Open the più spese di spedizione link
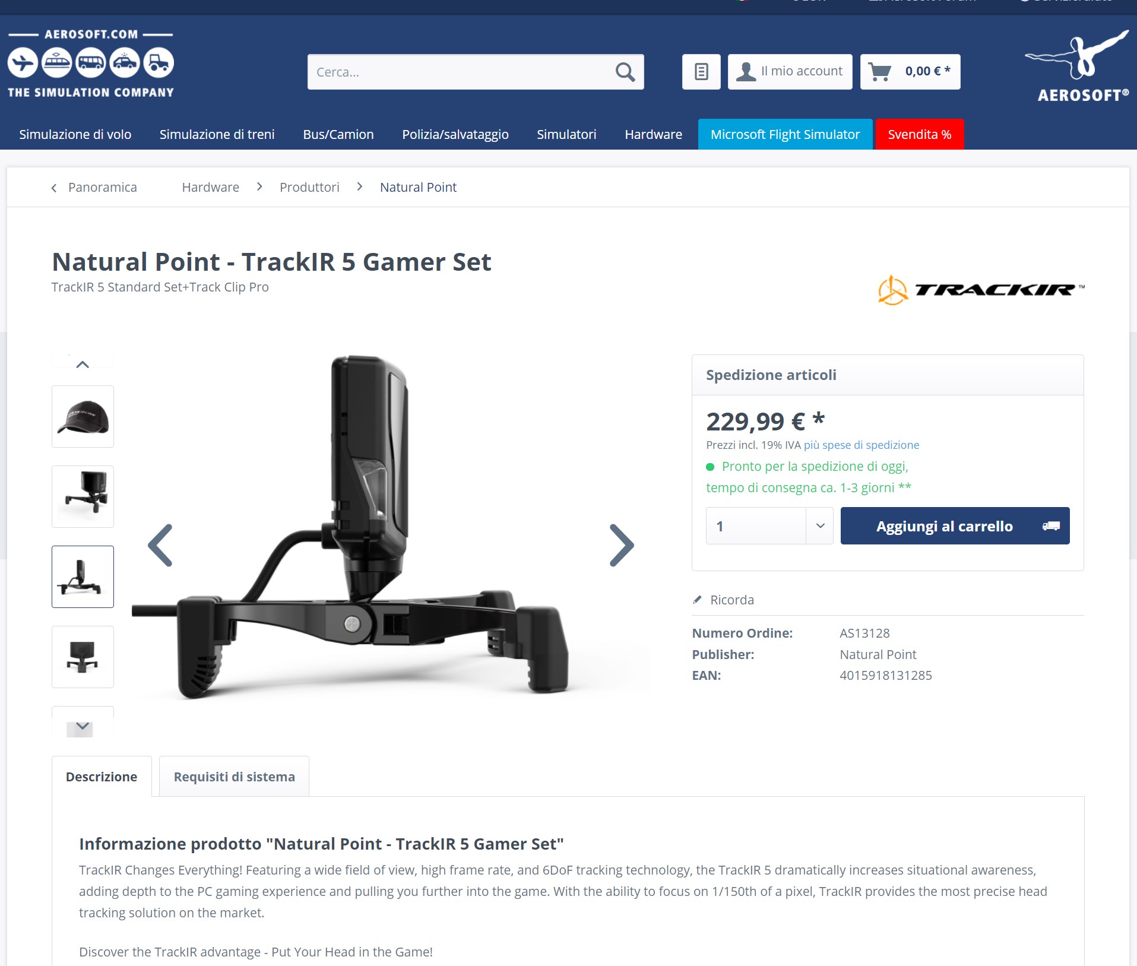This screenshot has height=966, width=1137. pos(861,445)
